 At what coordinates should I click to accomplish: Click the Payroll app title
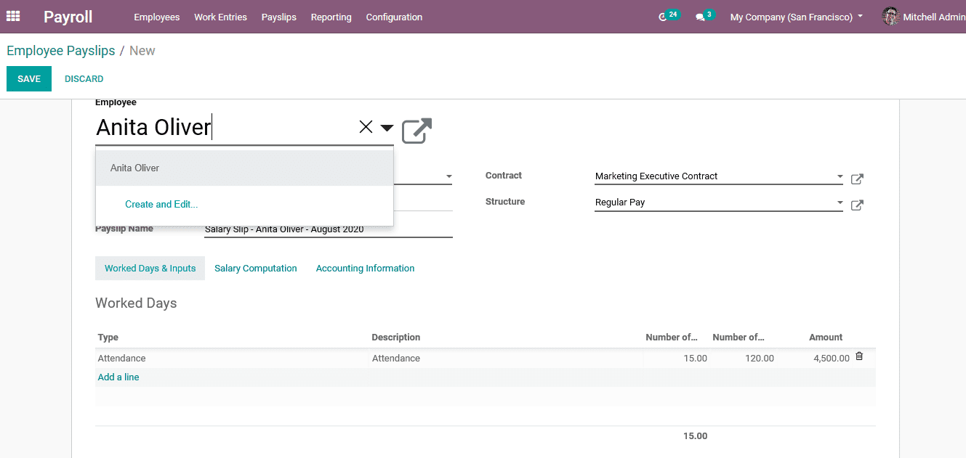68,17
